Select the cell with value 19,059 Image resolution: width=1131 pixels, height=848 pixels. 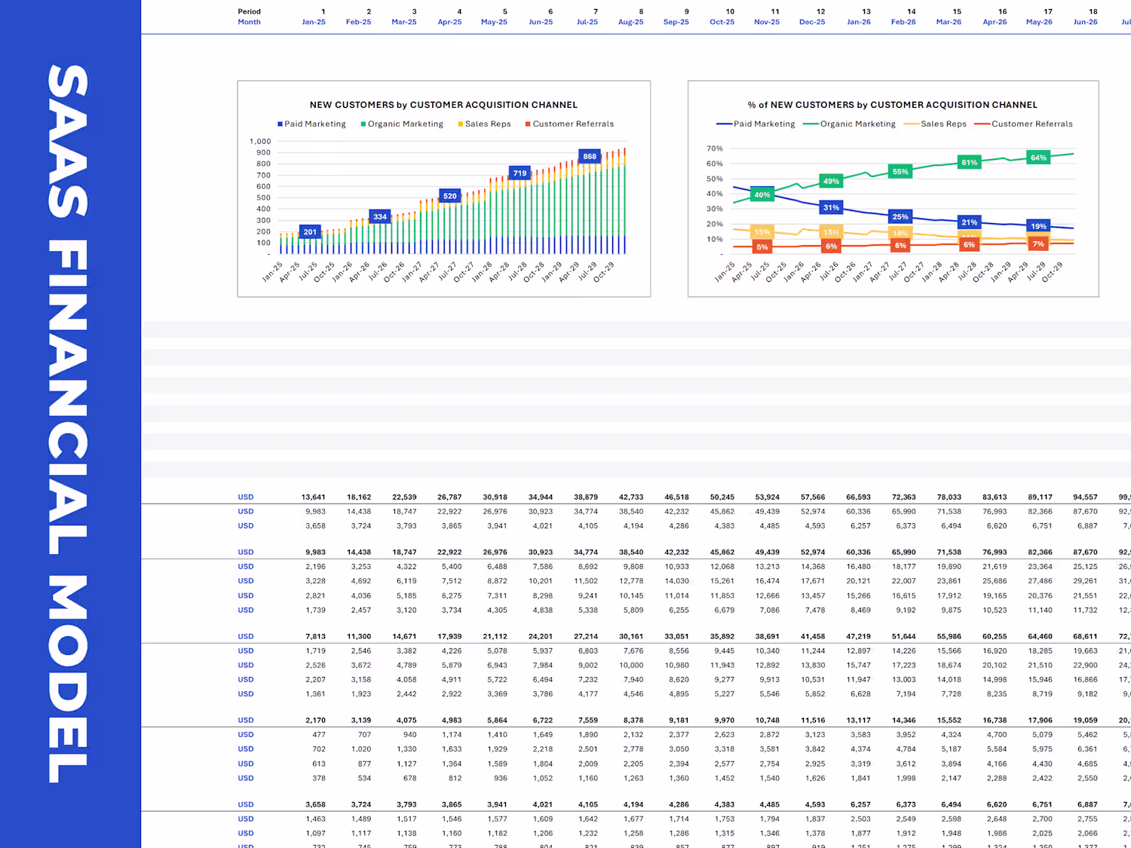tap(1086, 721)
